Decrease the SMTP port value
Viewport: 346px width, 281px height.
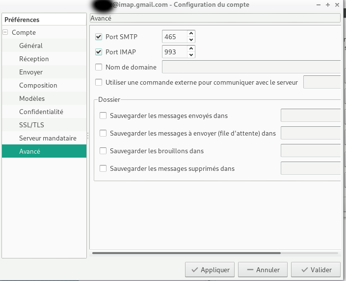point(191,40)
